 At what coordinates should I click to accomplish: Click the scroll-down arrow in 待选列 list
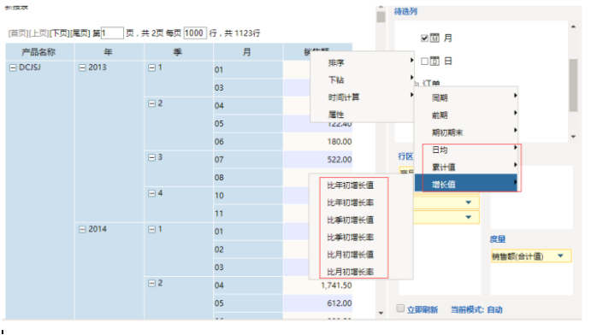point(573,137)
